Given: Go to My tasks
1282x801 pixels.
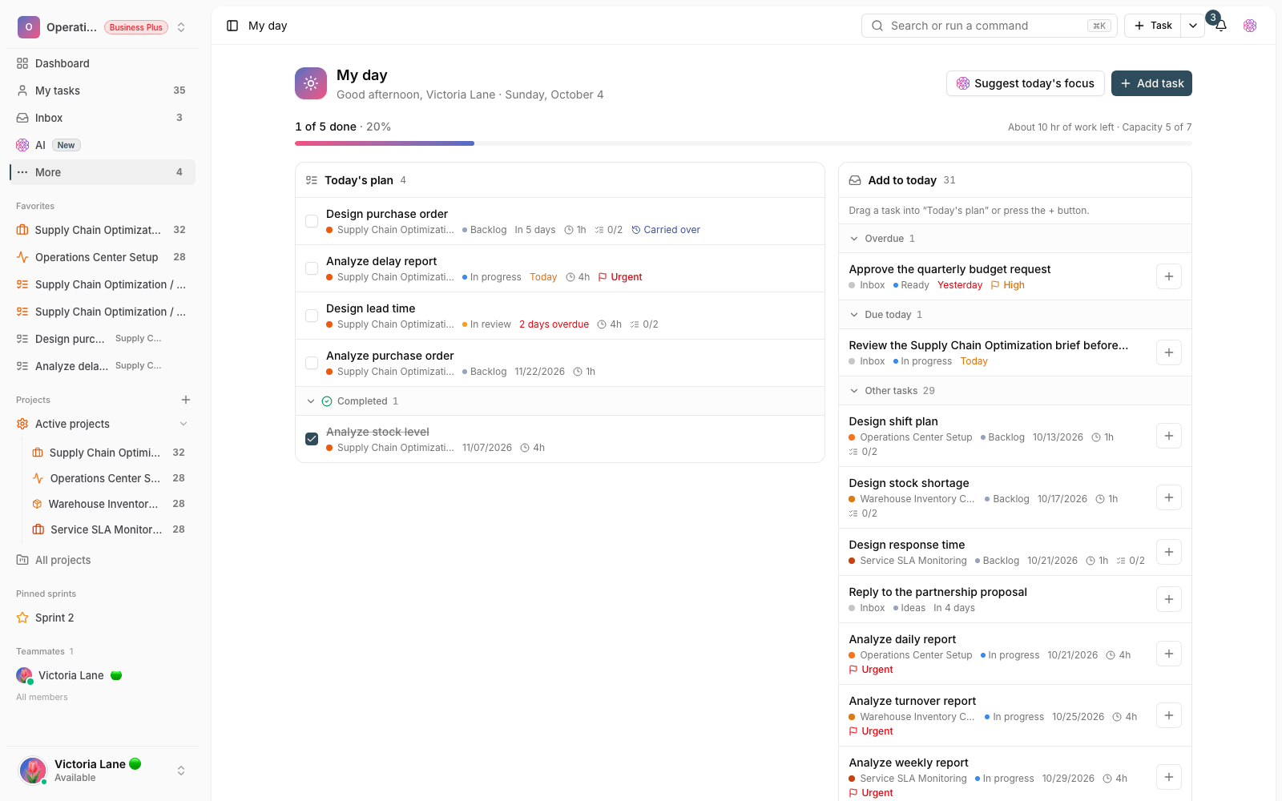Looking at the screenshot, I should (x=103, y=91).
